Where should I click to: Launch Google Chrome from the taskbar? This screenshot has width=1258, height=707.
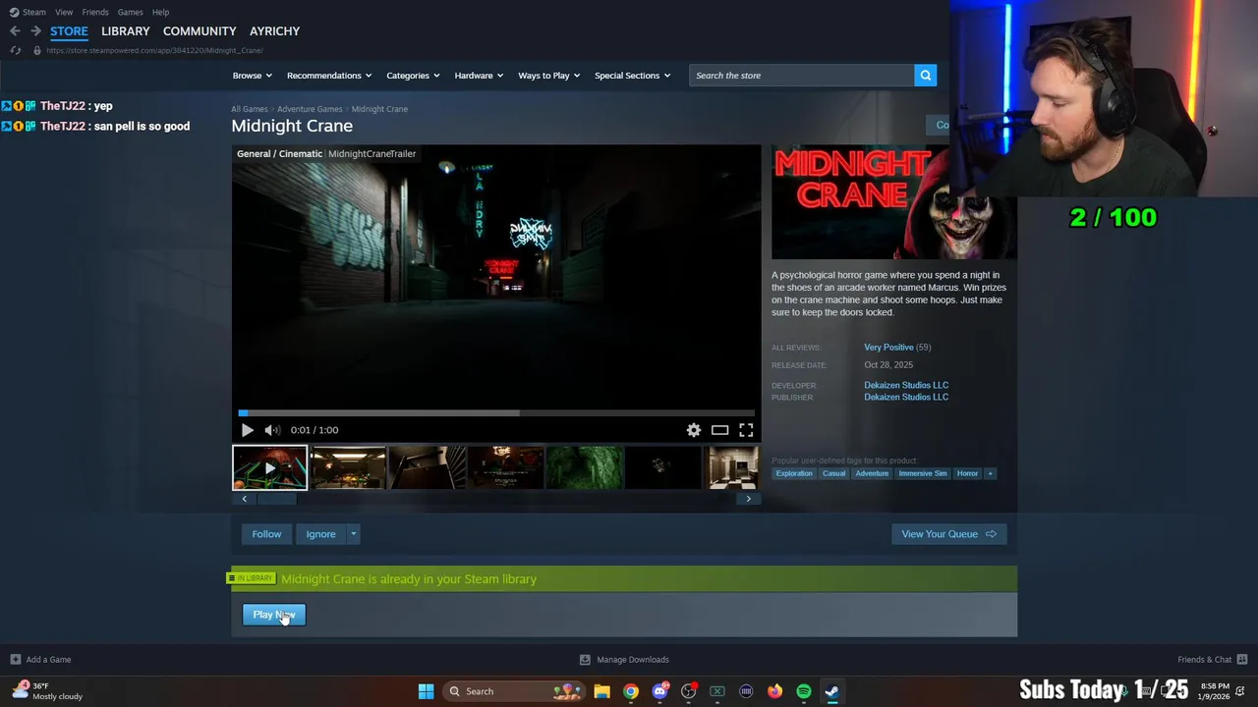coord(631,691)
